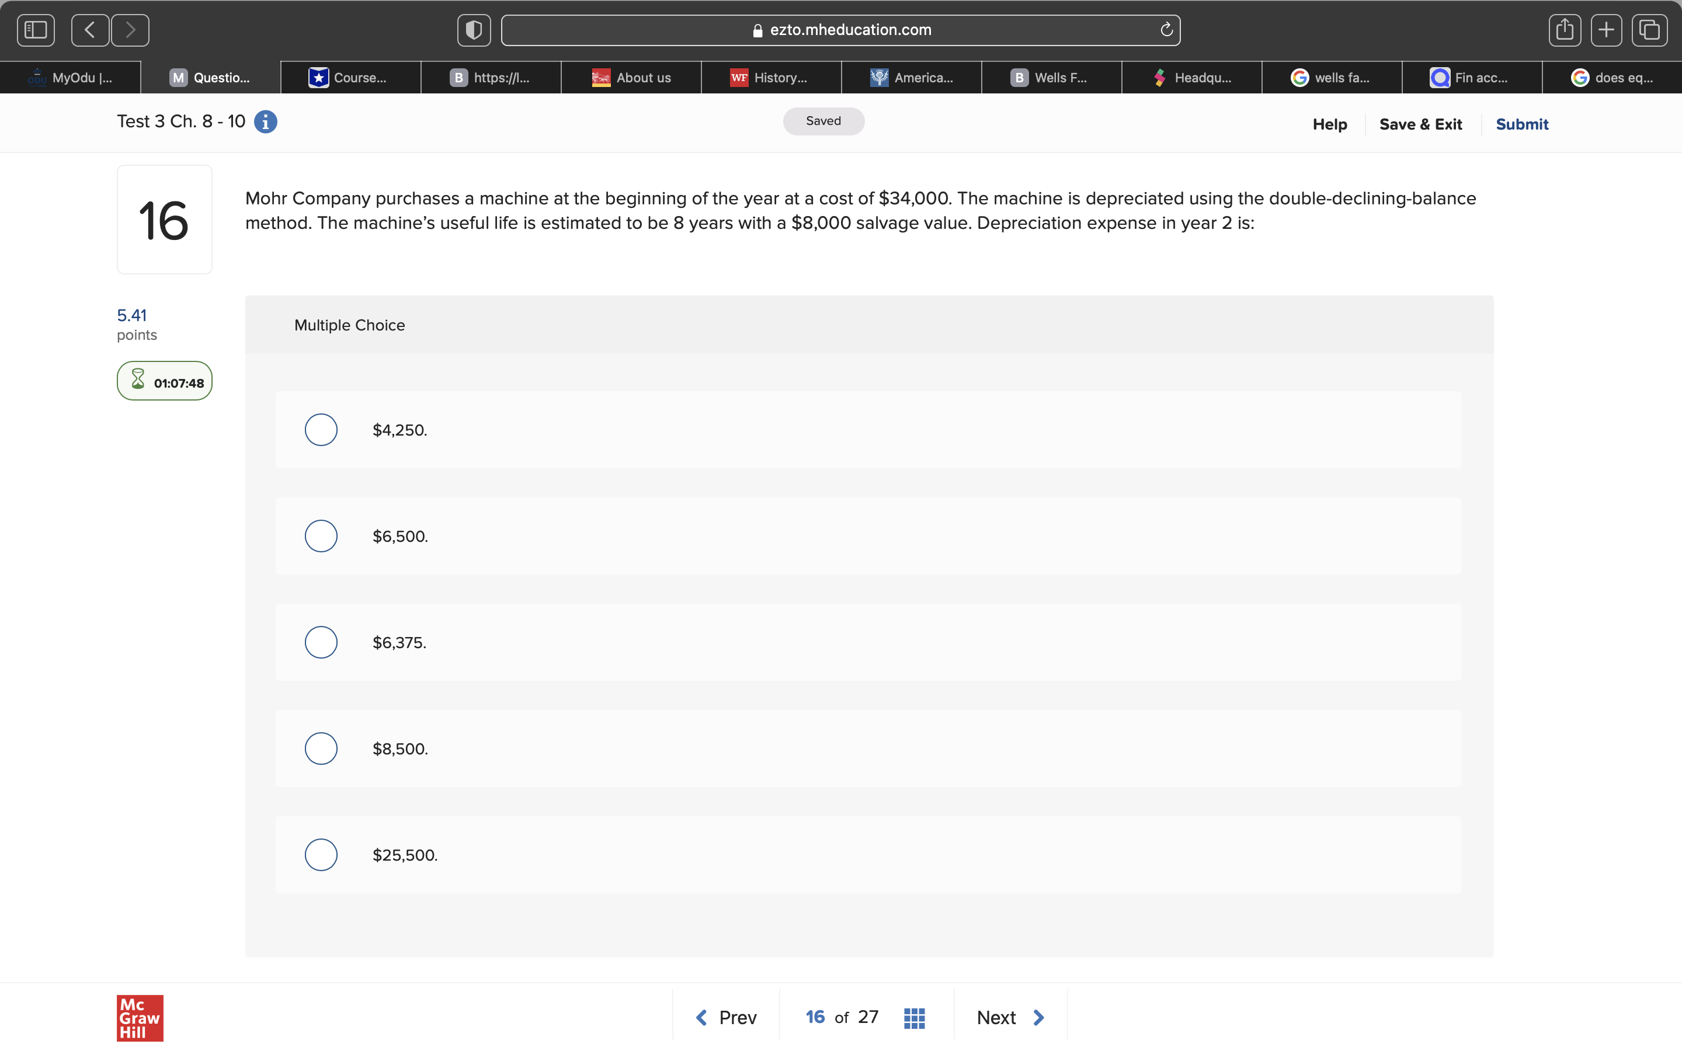Screen dimensions: 1682x1051
Task: Click the privacy shield icon
Action: pos(474,30)
